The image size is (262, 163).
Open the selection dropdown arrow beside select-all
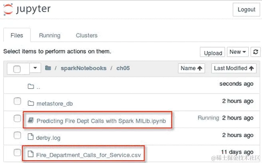coord(35,68)
